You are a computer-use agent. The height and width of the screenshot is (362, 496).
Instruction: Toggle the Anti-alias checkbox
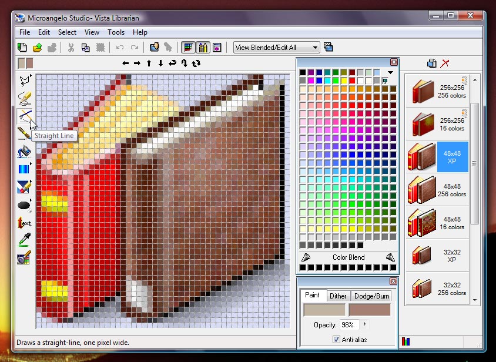[337, 339]
